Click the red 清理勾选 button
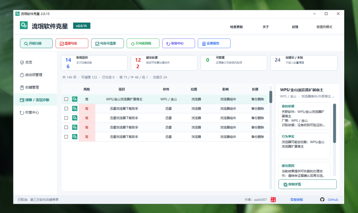The width and height of the screenshot is (358, 213). [x=72, y=43]
